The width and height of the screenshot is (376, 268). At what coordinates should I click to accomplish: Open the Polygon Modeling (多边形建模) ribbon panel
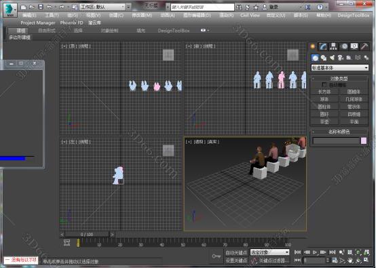(x=20, y=37)
